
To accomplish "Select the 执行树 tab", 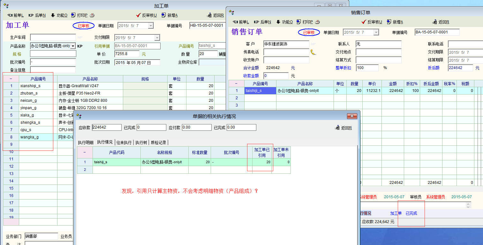I will pyautogui.click(x=141, y=143).
